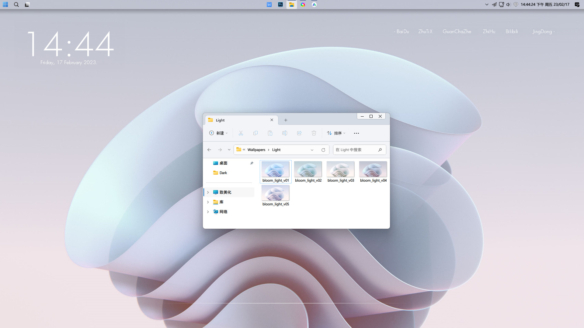Open the Bilibili desktop shortcut link

512,32
